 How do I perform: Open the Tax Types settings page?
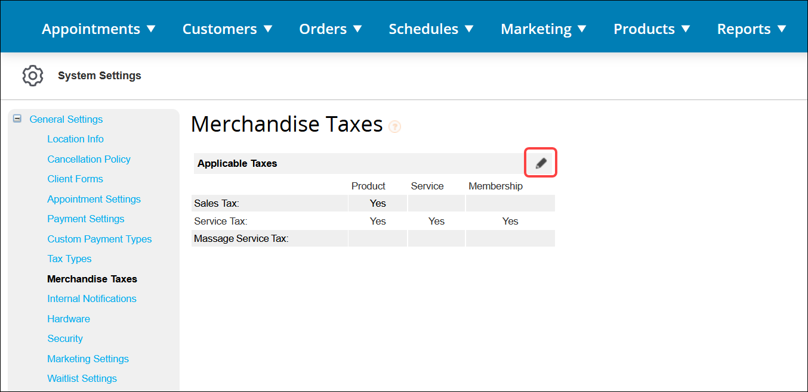click(x=69, y=259)
